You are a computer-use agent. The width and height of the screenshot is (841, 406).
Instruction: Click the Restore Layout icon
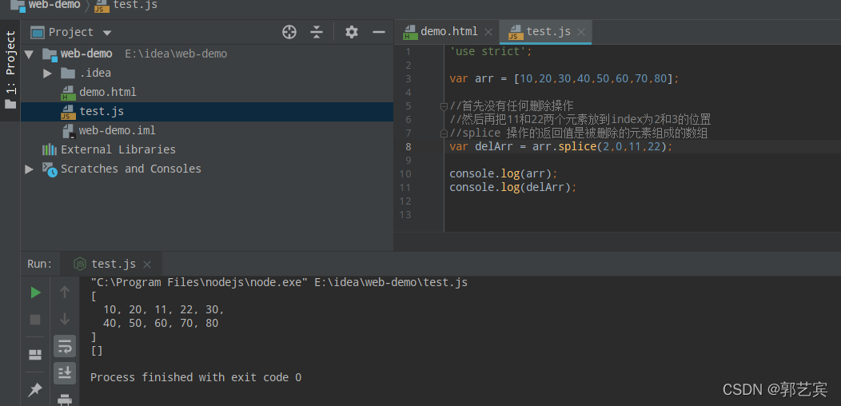coord(35,355)
